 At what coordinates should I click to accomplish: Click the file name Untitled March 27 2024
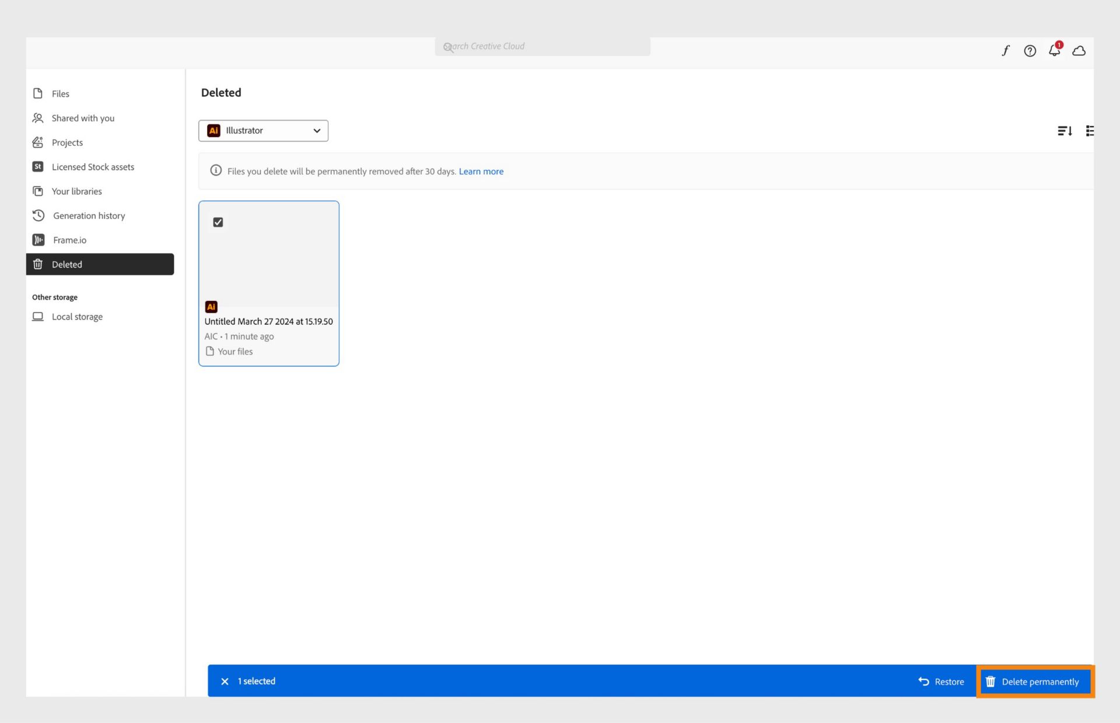[x=268, y=321]
